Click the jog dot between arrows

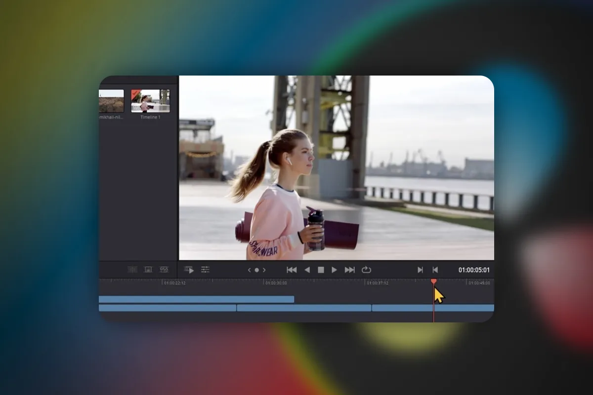click(256, 270)
